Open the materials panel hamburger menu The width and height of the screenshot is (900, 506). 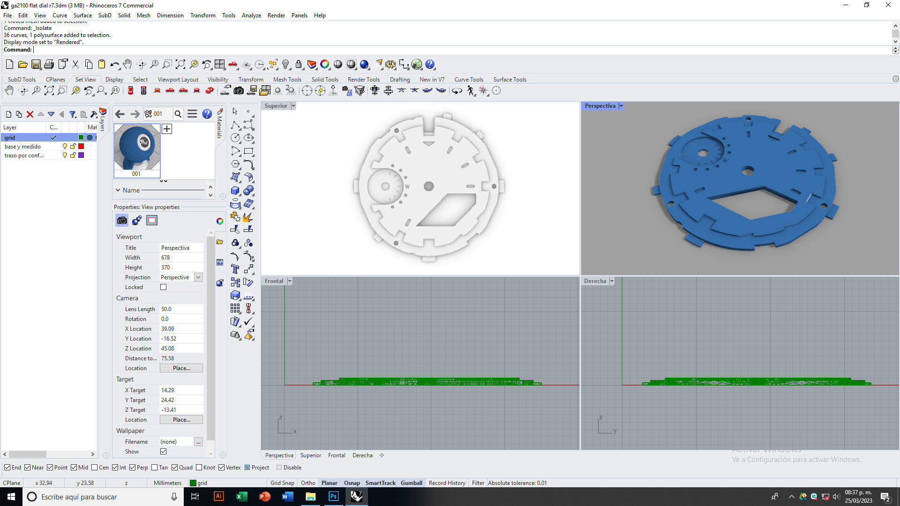(192, 113)
